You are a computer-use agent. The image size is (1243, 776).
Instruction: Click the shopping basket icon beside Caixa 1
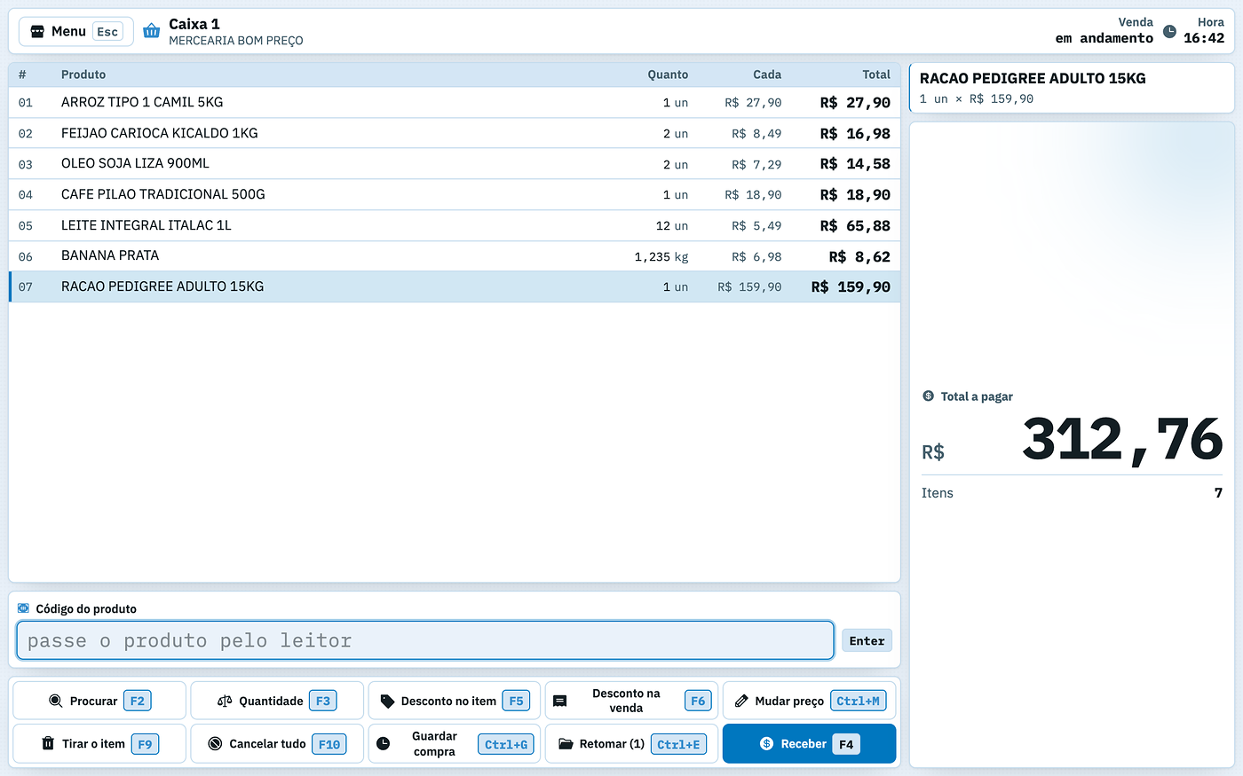click(152, 31)
